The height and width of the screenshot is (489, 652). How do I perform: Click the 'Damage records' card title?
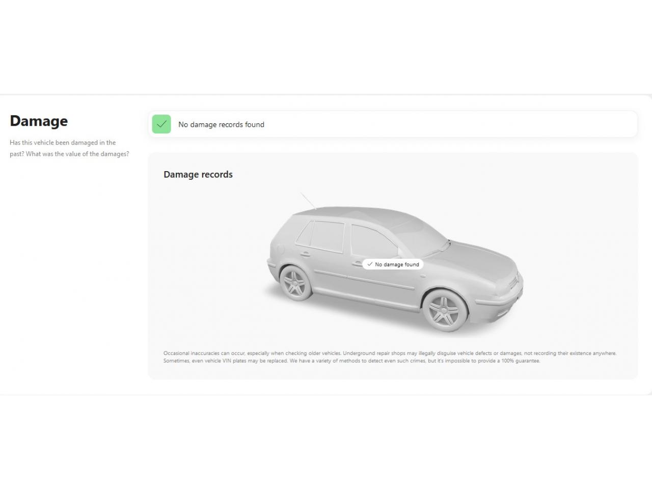198,175
